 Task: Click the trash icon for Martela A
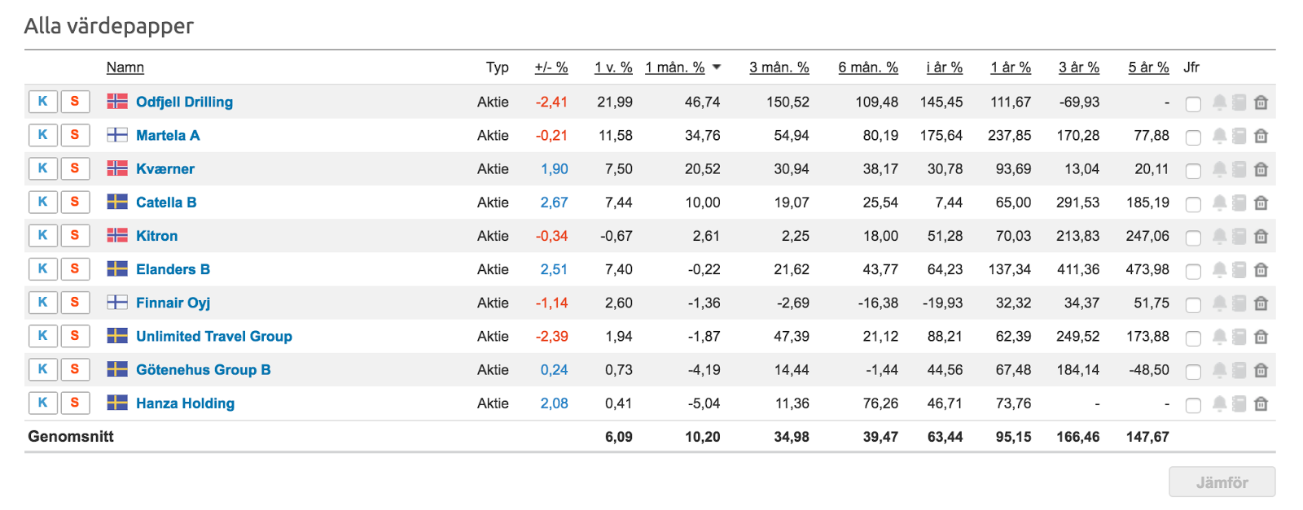point(1261,136)
